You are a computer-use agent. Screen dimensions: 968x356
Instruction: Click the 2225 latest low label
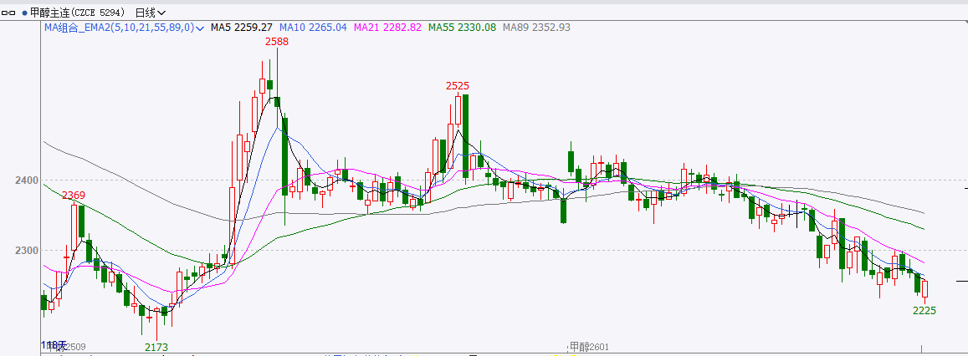click(924, 311)
